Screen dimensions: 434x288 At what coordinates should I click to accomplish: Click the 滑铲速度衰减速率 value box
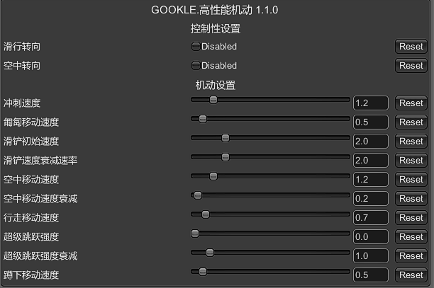[x=370, y=161]
